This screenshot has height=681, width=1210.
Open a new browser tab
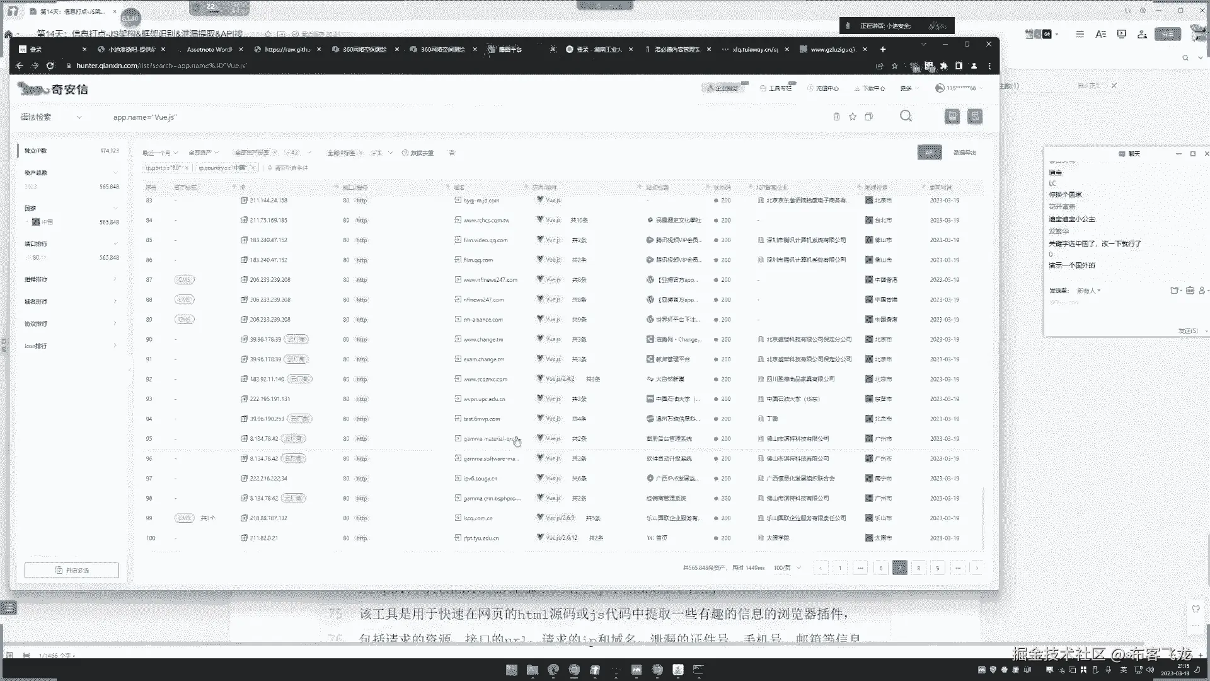tap(883, 49)
